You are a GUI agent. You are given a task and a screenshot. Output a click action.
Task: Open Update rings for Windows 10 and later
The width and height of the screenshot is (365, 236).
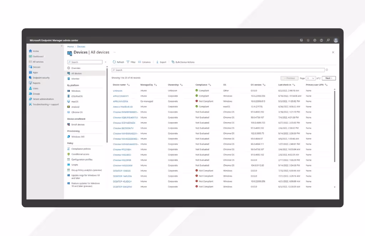point(83,177)
